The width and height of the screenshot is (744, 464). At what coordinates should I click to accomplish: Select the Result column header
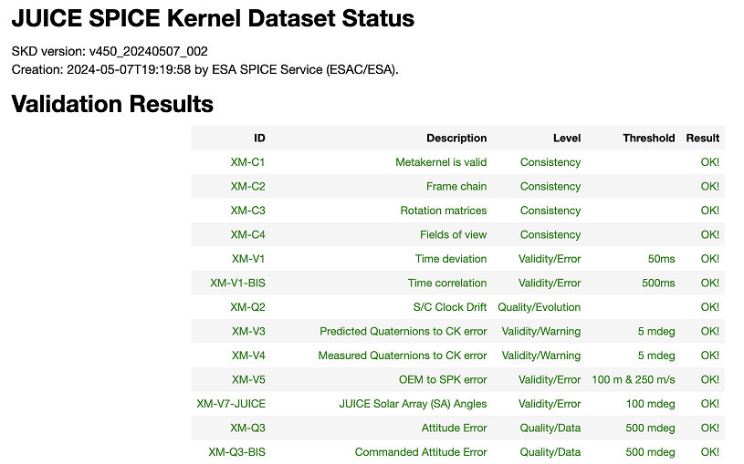702,138
